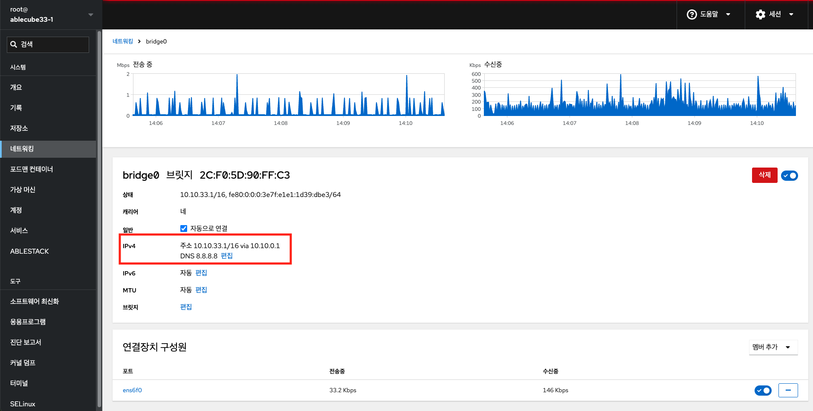Edit the MTU setting link
813x411 pixels.
(201, 290)
